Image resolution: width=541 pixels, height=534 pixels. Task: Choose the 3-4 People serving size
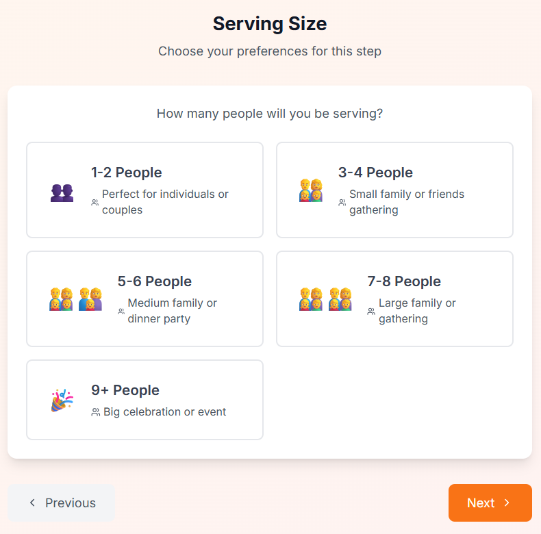(x=394, y=190)
